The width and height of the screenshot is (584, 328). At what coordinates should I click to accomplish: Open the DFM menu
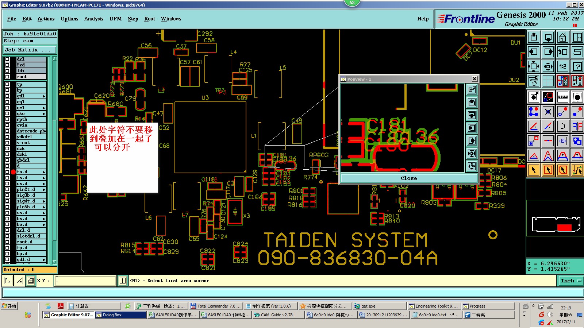click(x=116, y=19)
